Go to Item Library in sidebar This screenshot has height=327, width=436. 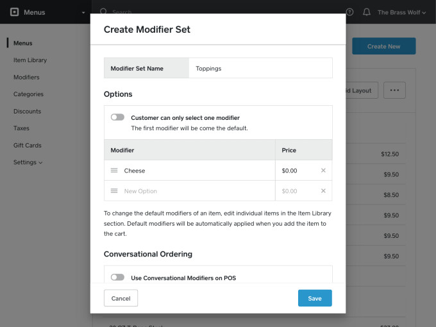(30, 60)
